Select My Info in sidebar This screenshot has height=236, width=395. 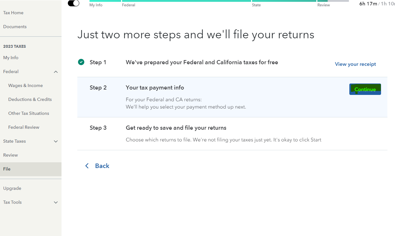click(11, 58)
